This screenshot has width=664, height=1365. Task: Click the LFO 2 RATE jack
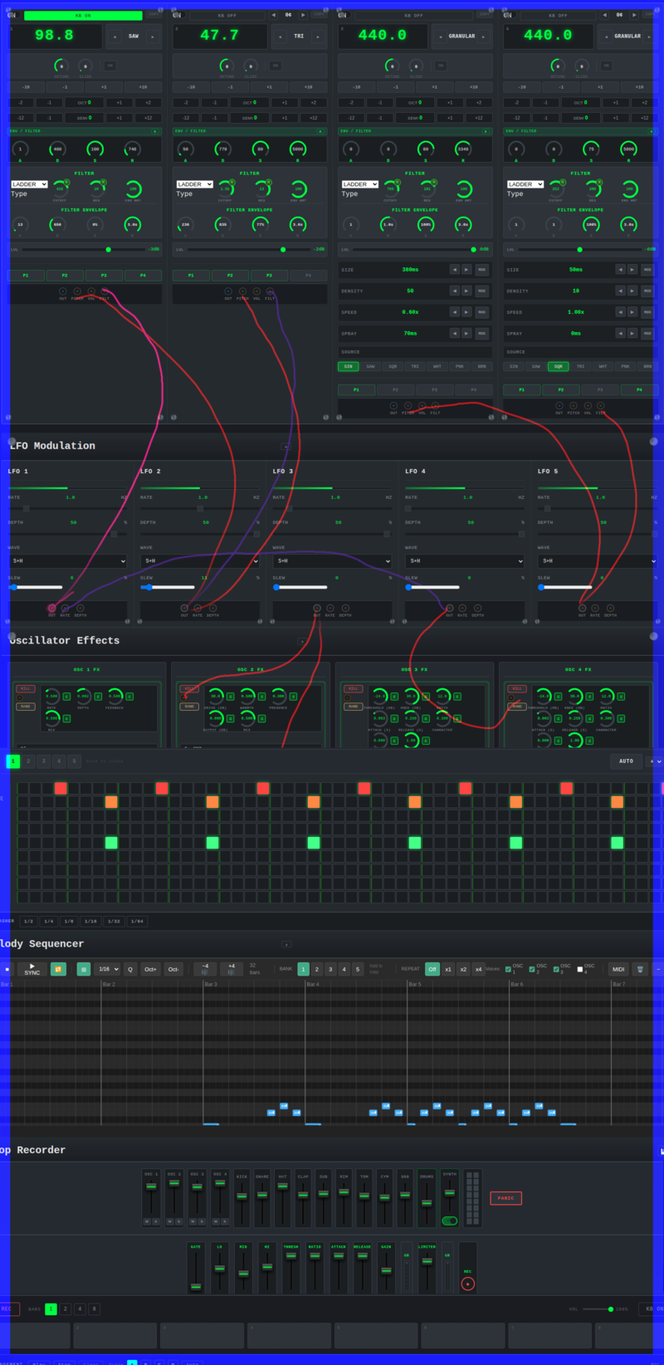(198, 608)
